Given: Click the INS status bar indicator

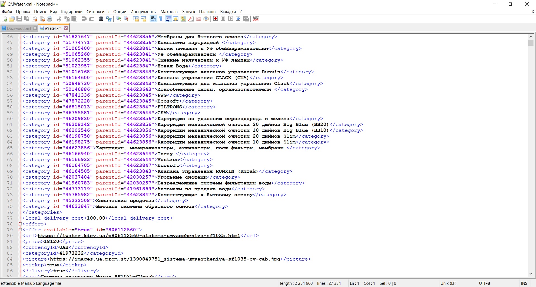Looking at the screenshot, I should tap(524, 283).
